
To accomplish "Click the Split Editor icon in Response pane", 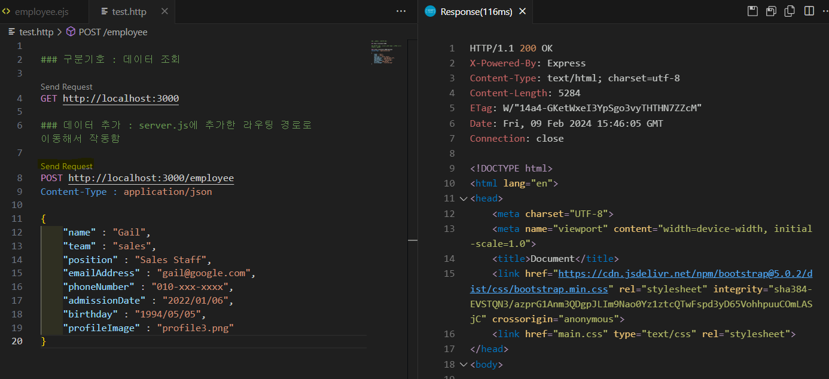I will click(x=809, y=11).
